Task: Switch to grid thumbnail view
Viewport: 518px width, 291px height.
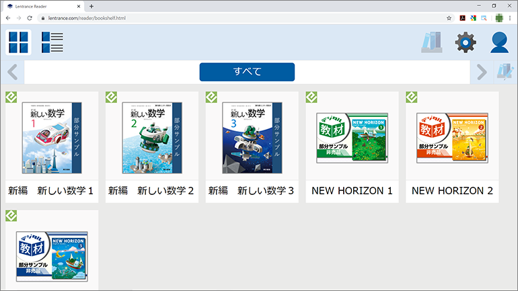Action: point(19,42)
